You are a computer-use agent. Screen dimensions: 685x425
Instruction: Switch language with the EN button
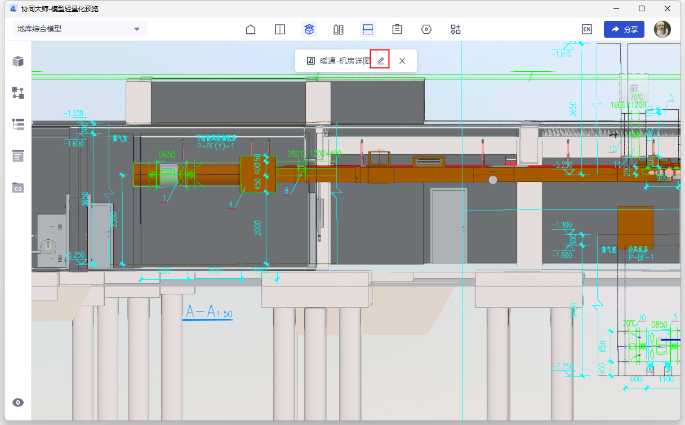point(587,30)
